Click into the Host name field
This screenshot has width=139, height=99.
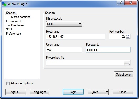pos(76,37)
